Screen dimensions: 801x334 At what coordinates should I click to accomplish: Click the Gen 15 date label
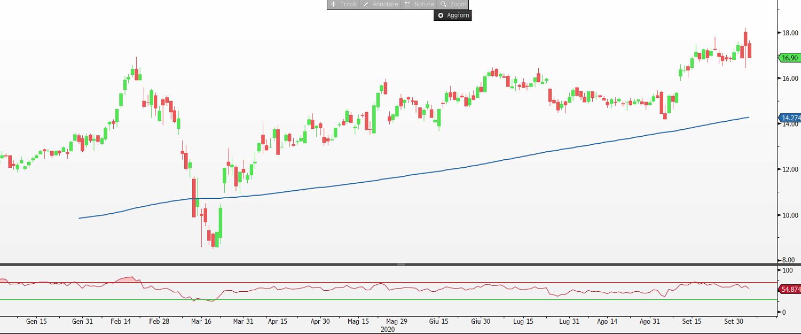[36, 322]
